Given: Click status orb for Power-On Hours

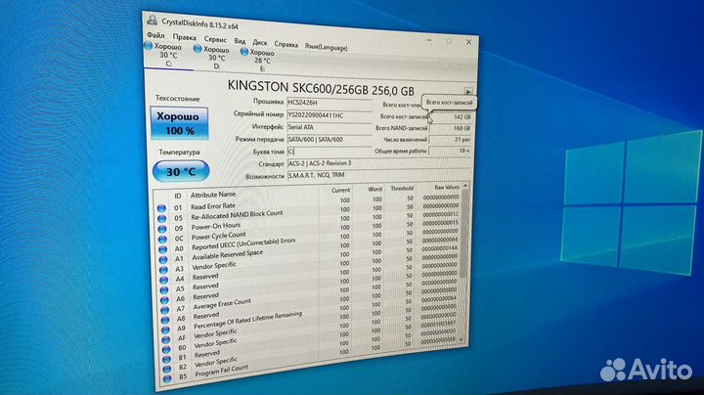Looking at the screenshot, I should 162,229.
